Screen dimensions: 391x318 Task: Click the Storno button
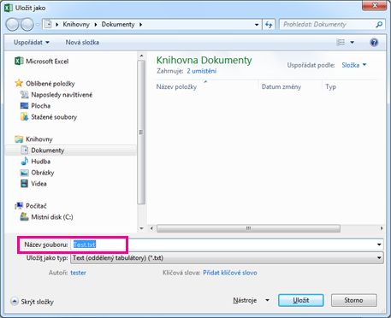pos(353,300)
